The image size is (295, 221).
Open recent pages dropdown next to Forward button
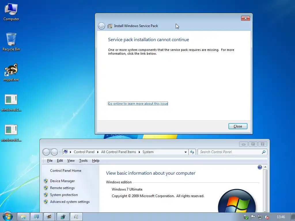(60, 152)
